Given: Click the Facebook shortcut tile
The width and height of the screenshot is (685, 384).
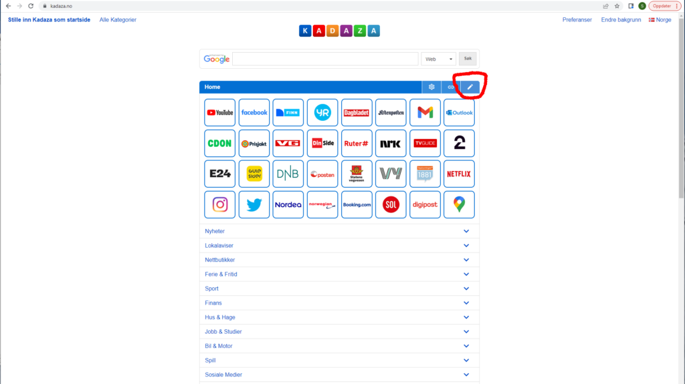Looking at the screenshot, I should pyautogui.click(x=254, y=113).
